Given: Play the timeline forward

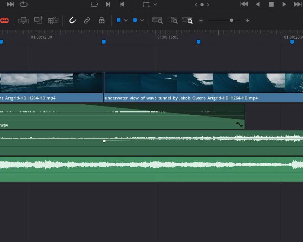Looking at the screenshot, I should (x=284, y=4).
